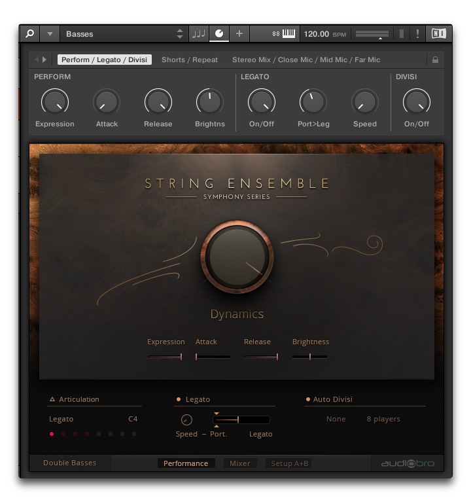
Task: Click the CPU meter bar icon
Action: (402, 33)
